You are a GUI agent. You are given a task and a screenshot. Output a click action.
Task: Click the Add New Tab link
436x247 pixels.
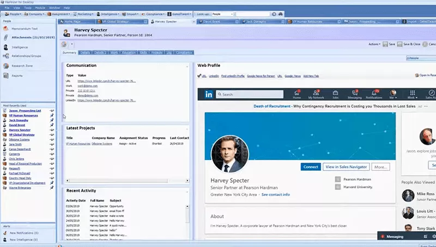pos(311,76)
